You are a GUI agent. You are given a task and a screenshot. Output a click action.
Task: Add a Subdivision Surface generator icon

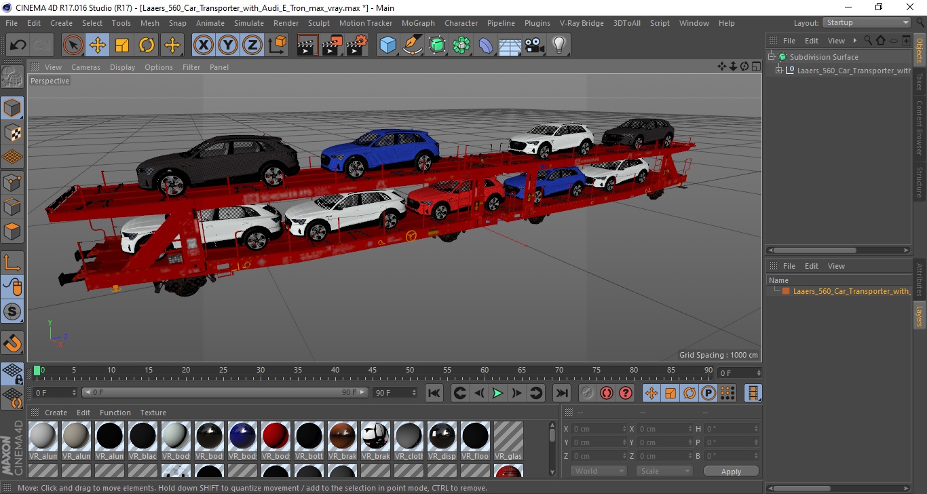coord(437,45)
